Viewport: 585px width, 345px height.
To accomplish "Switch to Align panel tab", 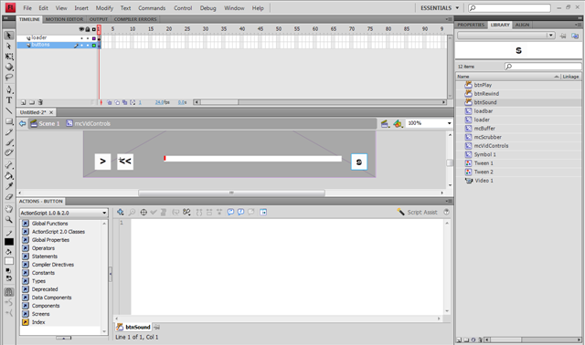I will (522, 25).
